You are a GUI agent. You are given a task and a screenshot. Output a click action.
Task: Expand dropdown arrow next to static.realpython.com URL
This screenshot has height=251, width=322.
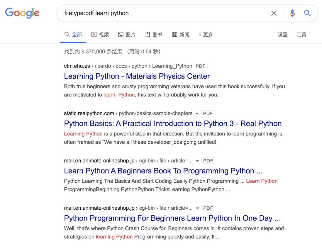coord(197,113)
